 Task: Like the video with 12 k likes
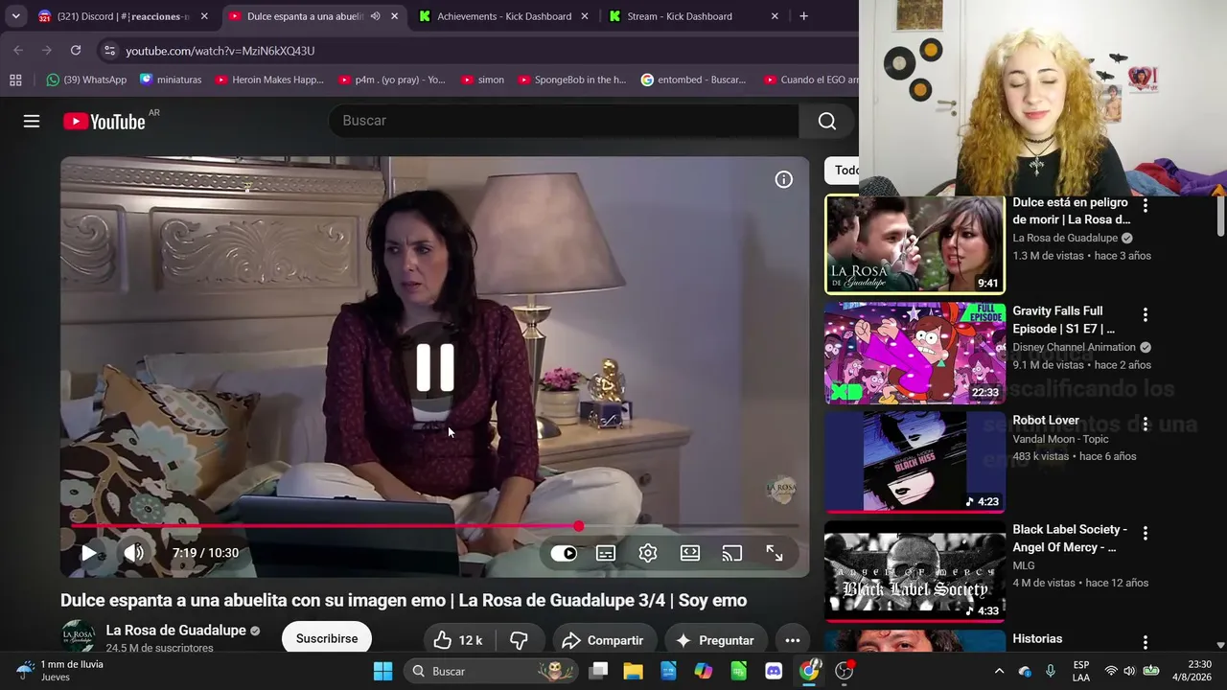(x=458, y=640)
